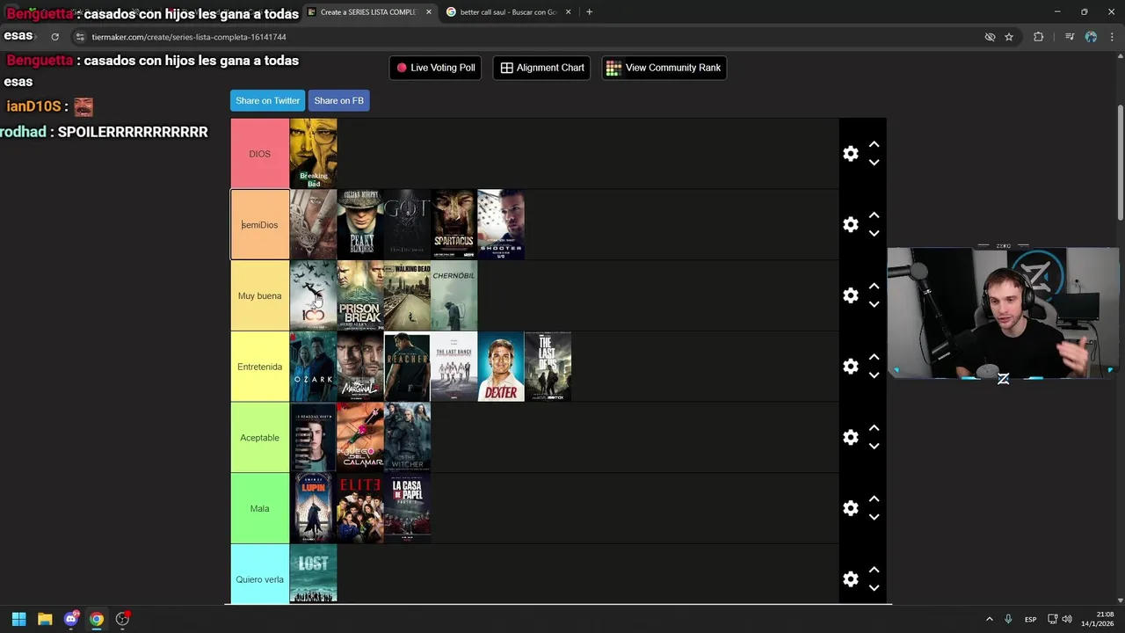
Task: Open settings gear for the Muy buena tier
Action: point(850,295)
